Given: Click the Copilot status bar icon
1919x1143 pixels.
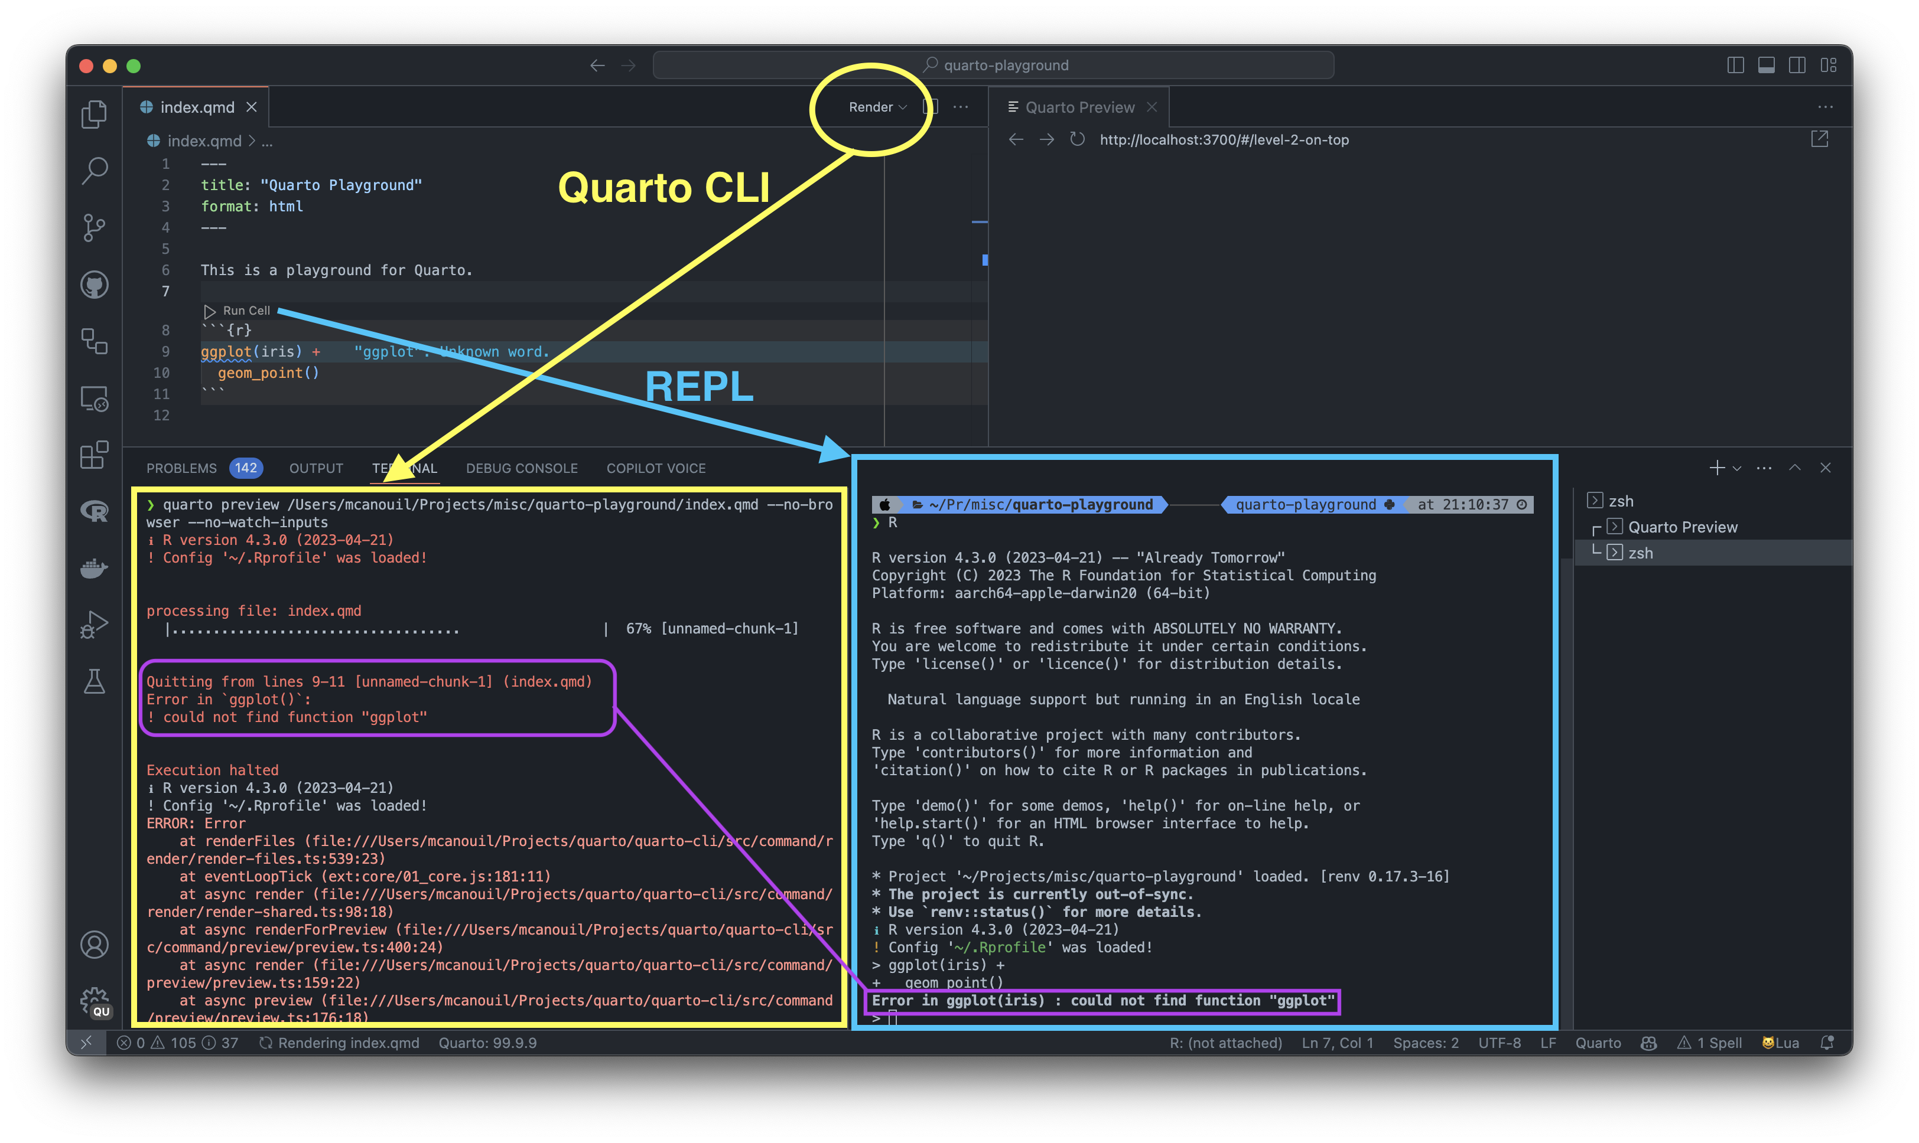Looking at the screenshot, I should tap(1648, 1042).
